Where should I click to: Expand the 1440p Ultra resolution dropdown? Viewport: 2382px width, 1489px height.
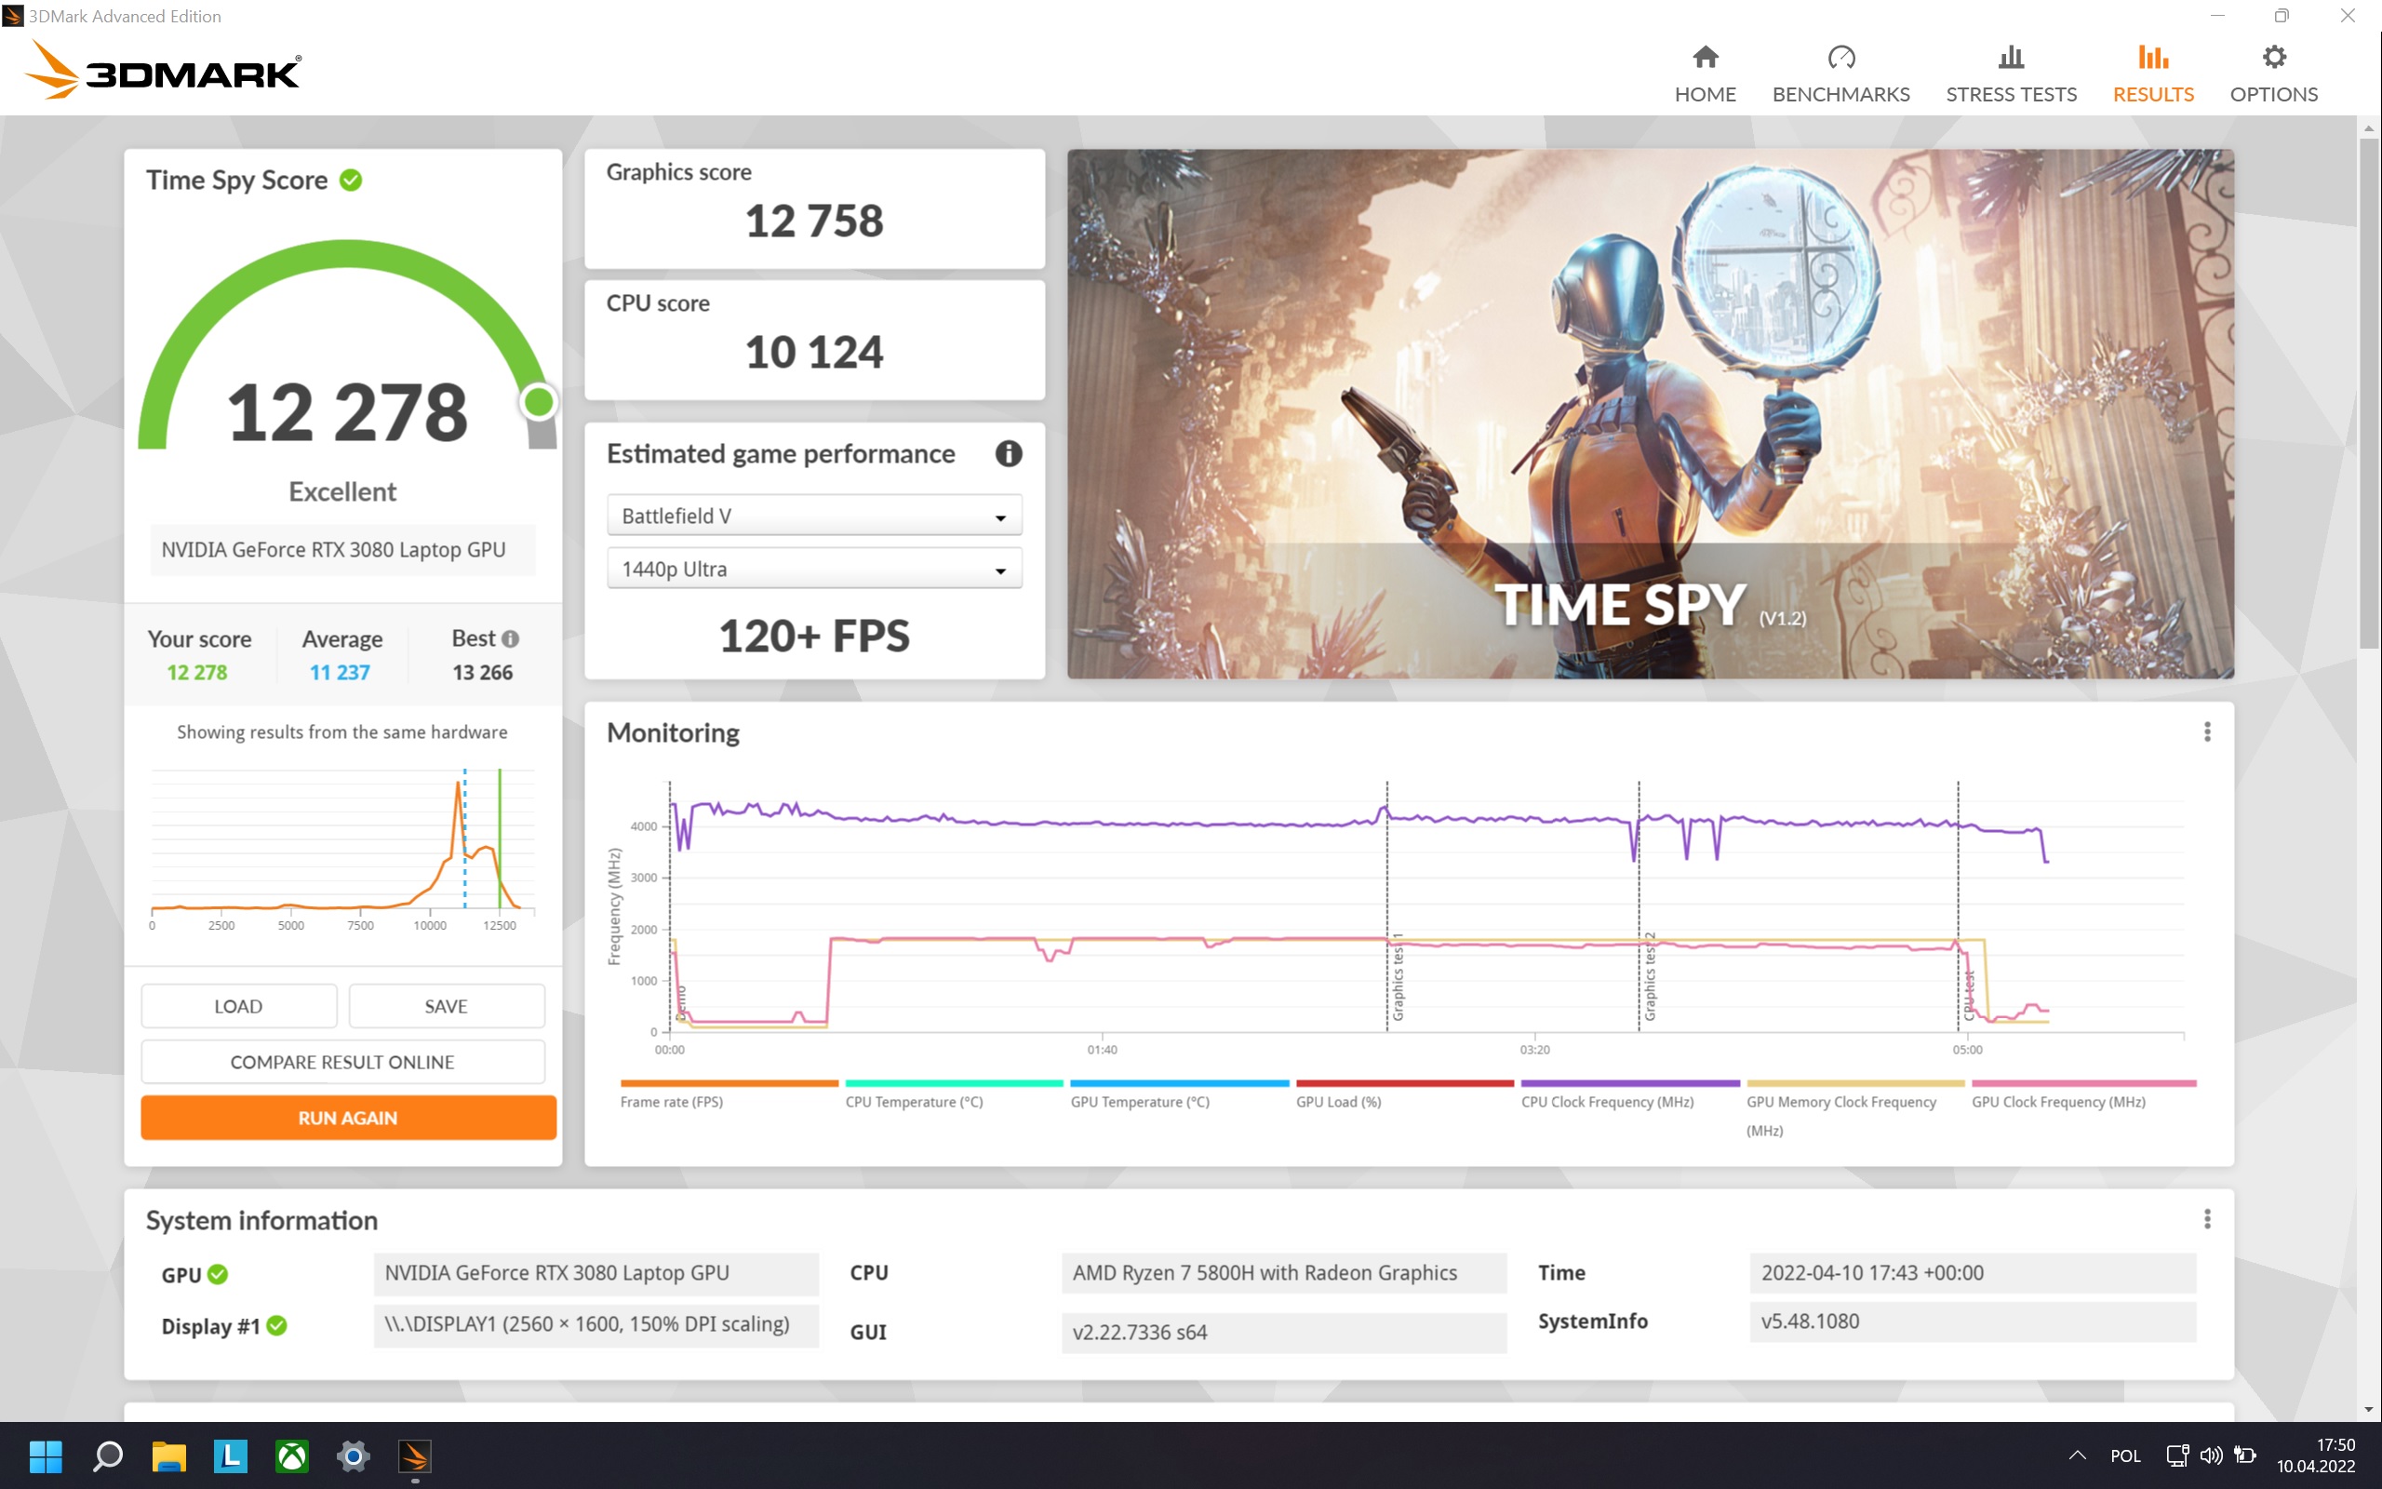tap(814, 570)
